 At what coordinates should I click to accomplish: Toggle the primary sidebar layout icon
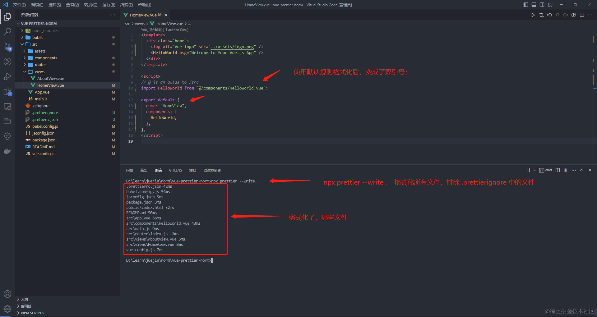tap(526, 5)
